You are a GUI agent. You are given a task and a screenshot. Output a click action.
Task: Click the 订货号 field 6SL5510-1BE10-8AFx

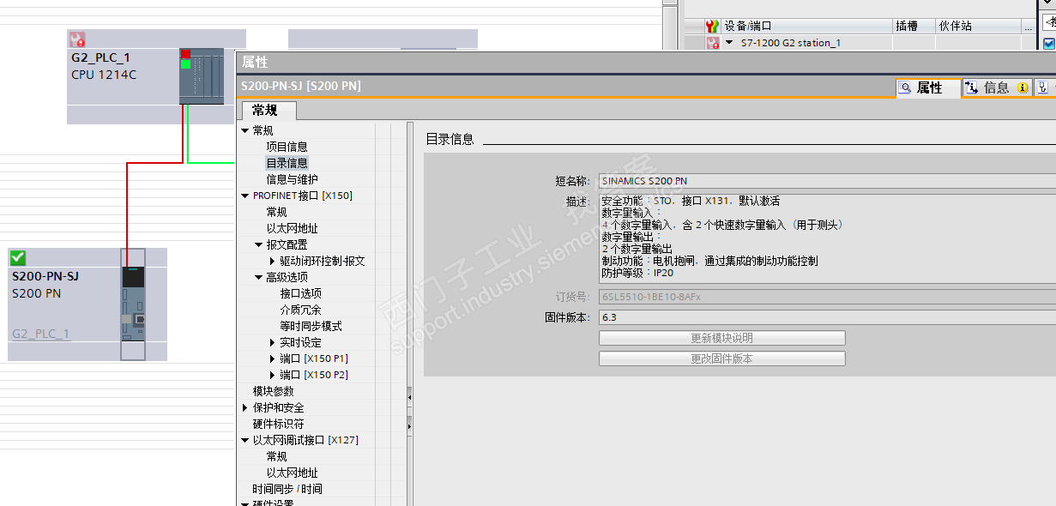(827, 297)
